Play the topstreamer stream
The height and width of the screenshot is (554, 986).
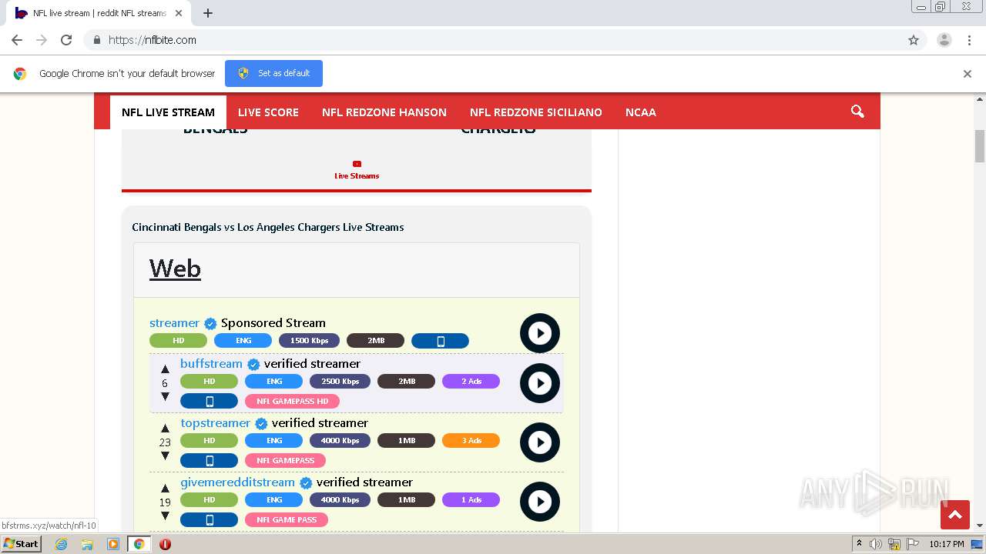(x=539, y=442)
